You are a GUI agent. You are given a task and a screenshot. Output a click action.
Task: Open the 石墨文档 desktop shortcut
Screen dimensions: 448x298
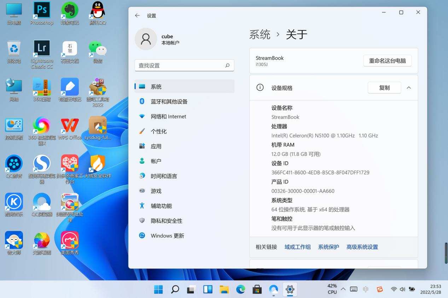coord(70,52)
